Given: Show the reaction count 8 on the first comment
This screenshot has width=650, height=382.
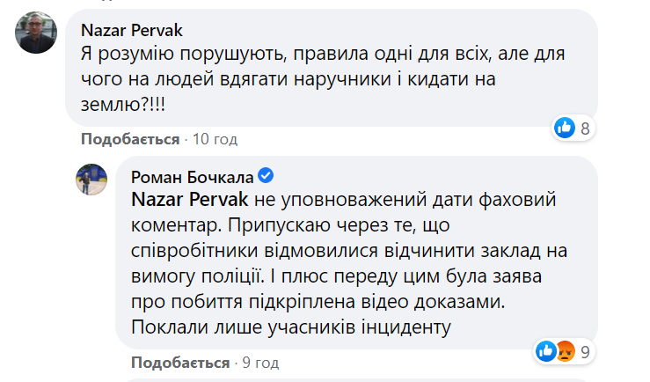Looking at the screenshot, I should 584,129.
